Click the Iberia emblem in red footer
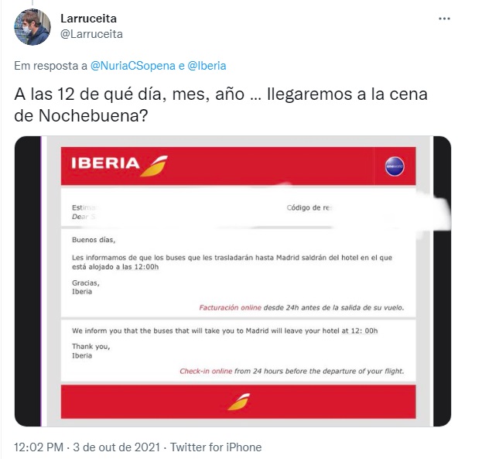Image resolution: width=482 pixels, height=459 pixels. point(239,402)
